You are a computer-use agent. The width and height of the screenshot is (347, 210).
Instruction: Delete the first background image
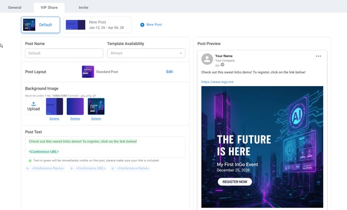click(55, 119)
